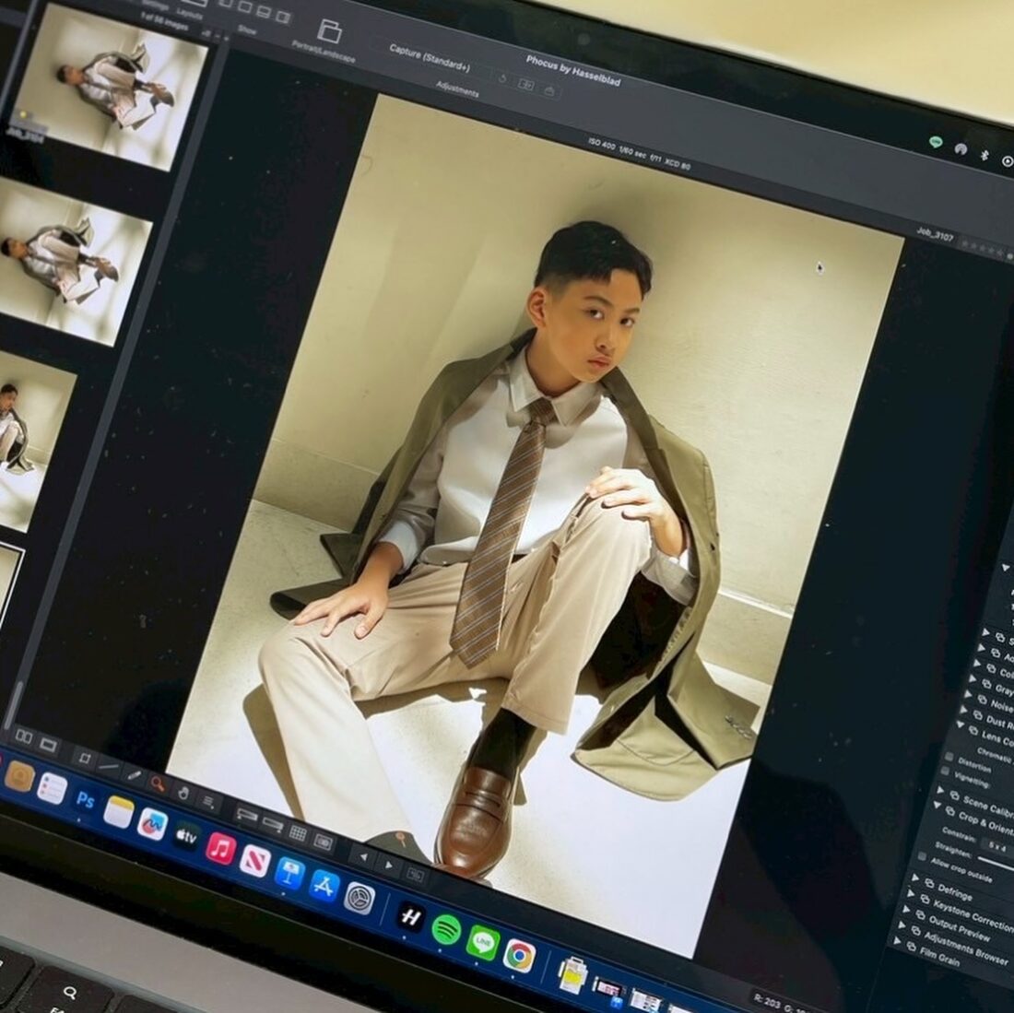Viewport: 1014px width, 1013px height.
Task: Expand the Output Preview section
Action: point(907,910)
